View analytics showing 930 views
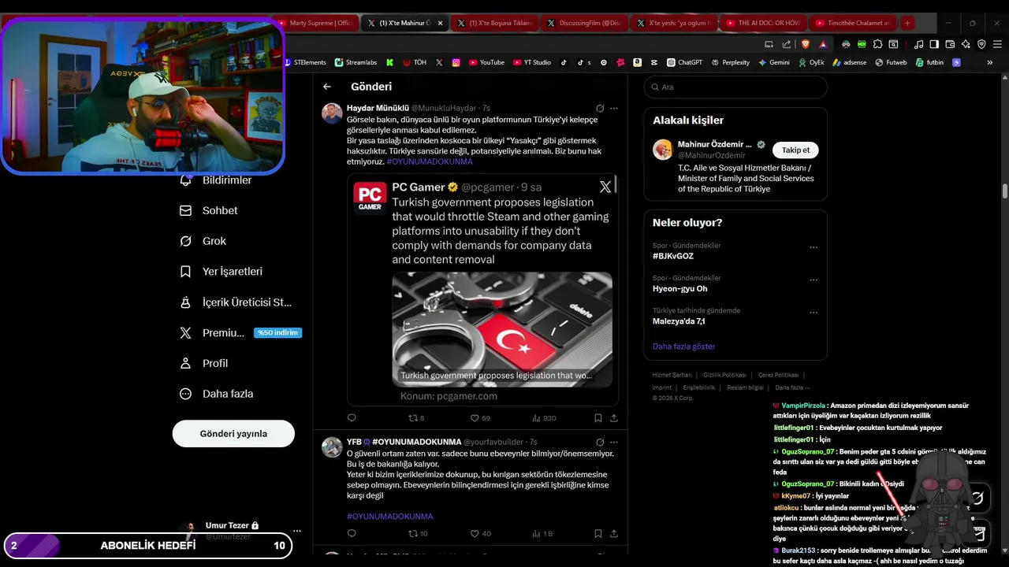This screenshot has height=567, width=1009. click(544, 418)
